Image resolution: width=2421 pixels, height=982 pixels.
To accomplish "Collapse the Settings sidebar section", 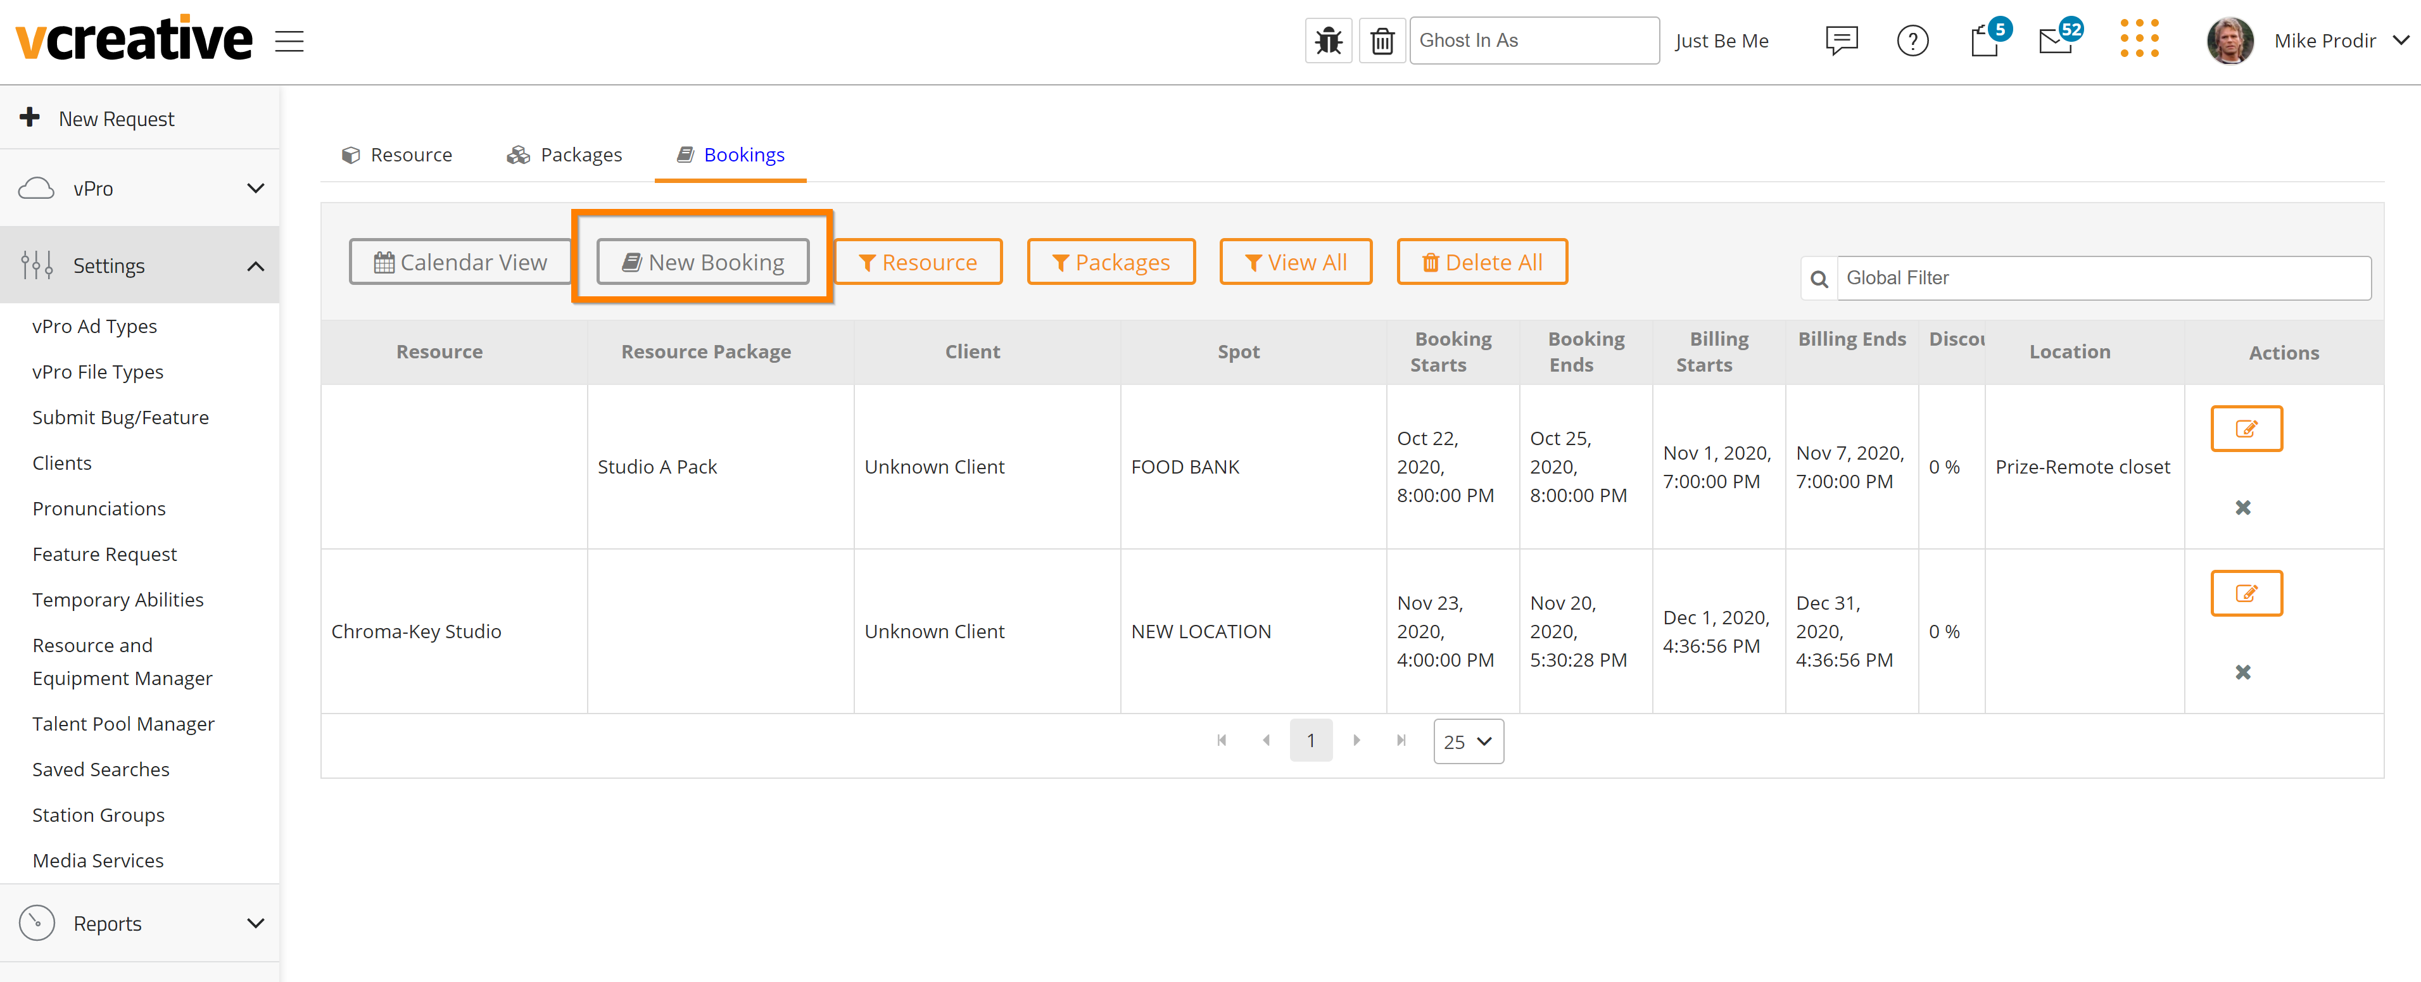I will click(140, 266).
